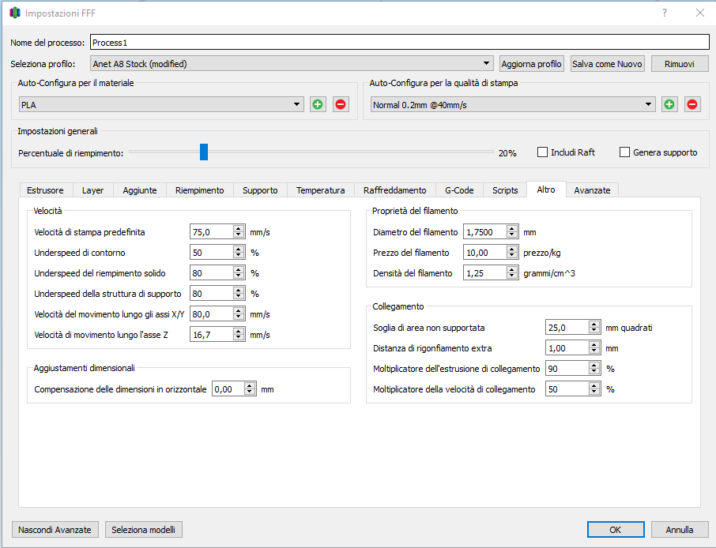The width and height of the screenshot is (716, 548).
Task: Click red minus icon beside PLA material
Action: pos(341,104)
